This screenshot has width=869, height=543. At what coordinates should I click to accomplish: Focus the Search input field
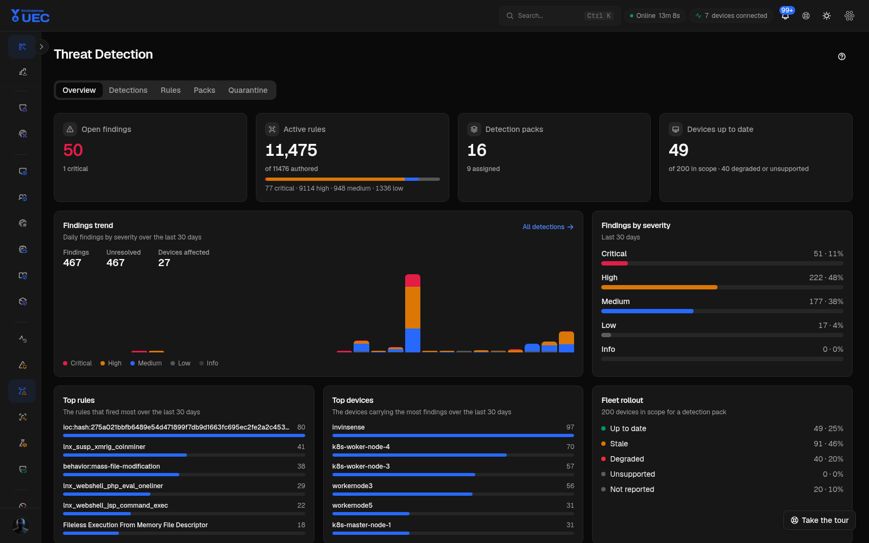[x=559, y=16]
